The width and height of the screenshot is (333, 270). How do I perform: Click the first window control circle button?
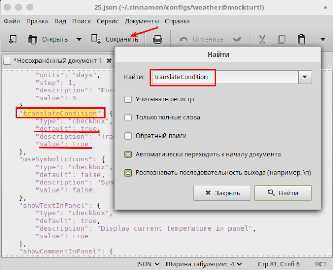tap(7, 7)
